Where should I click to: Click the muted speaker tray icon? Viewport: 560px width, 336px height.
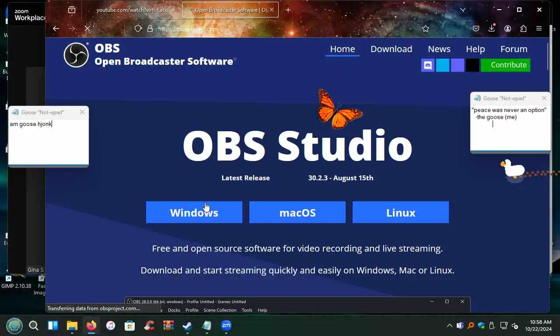[x=515, y=325]
